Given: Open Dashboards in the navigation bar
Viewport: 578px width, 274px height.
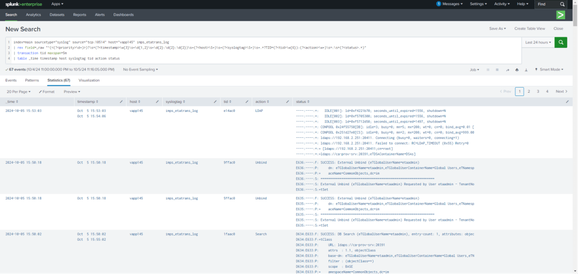Looking at the screenshot, I should pyautogui.click(x=123, y=15).
